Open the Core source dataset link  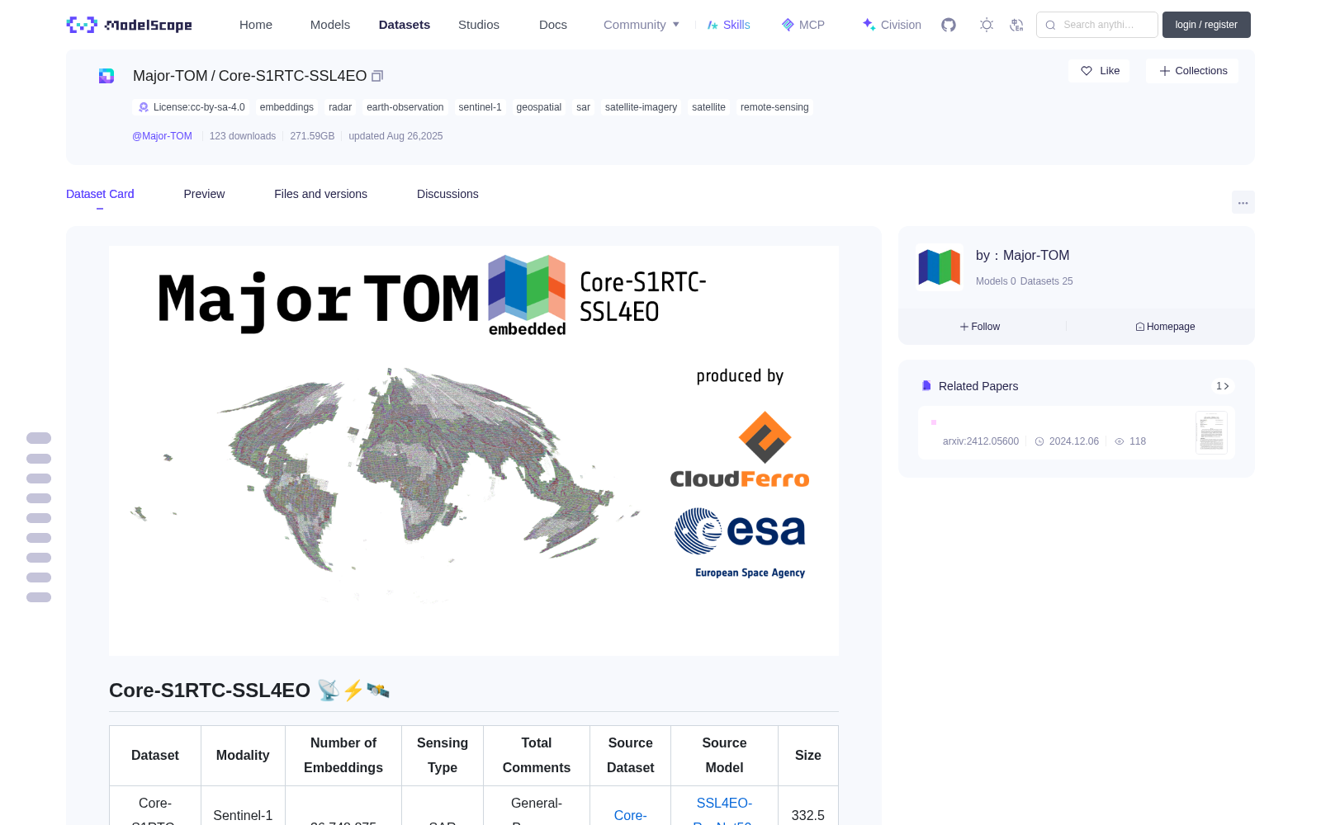point(630,815)
